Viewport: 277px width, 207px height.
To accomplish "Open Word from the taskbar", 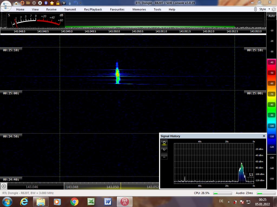I will [108, 202].
